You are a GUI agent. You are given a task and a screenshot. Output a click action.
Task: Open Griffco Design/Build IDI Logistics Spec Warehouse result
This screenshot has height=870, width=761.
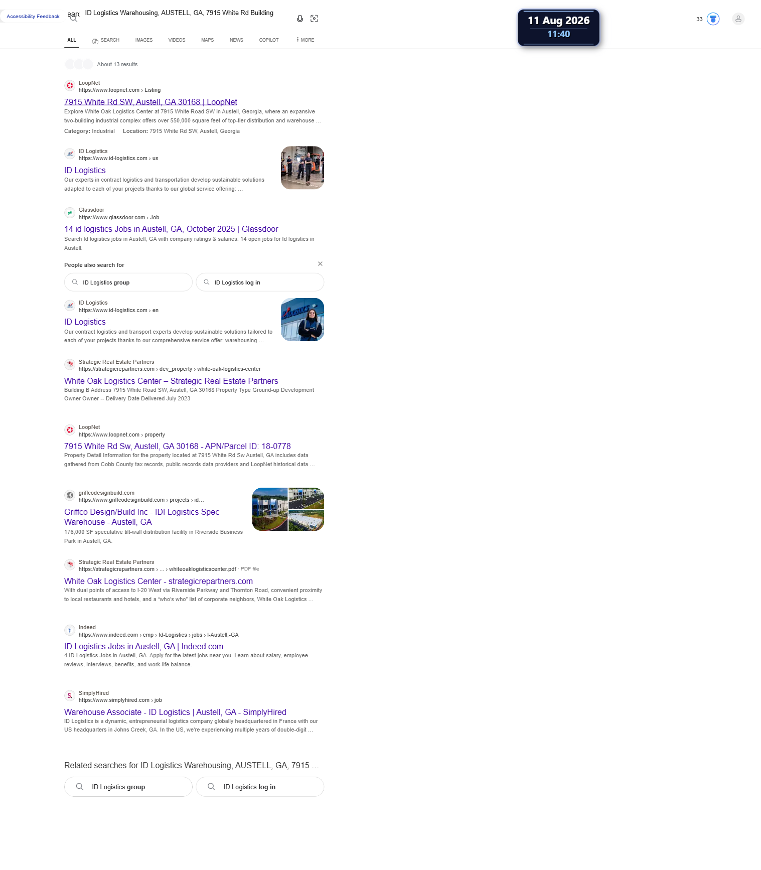(142, 517)
